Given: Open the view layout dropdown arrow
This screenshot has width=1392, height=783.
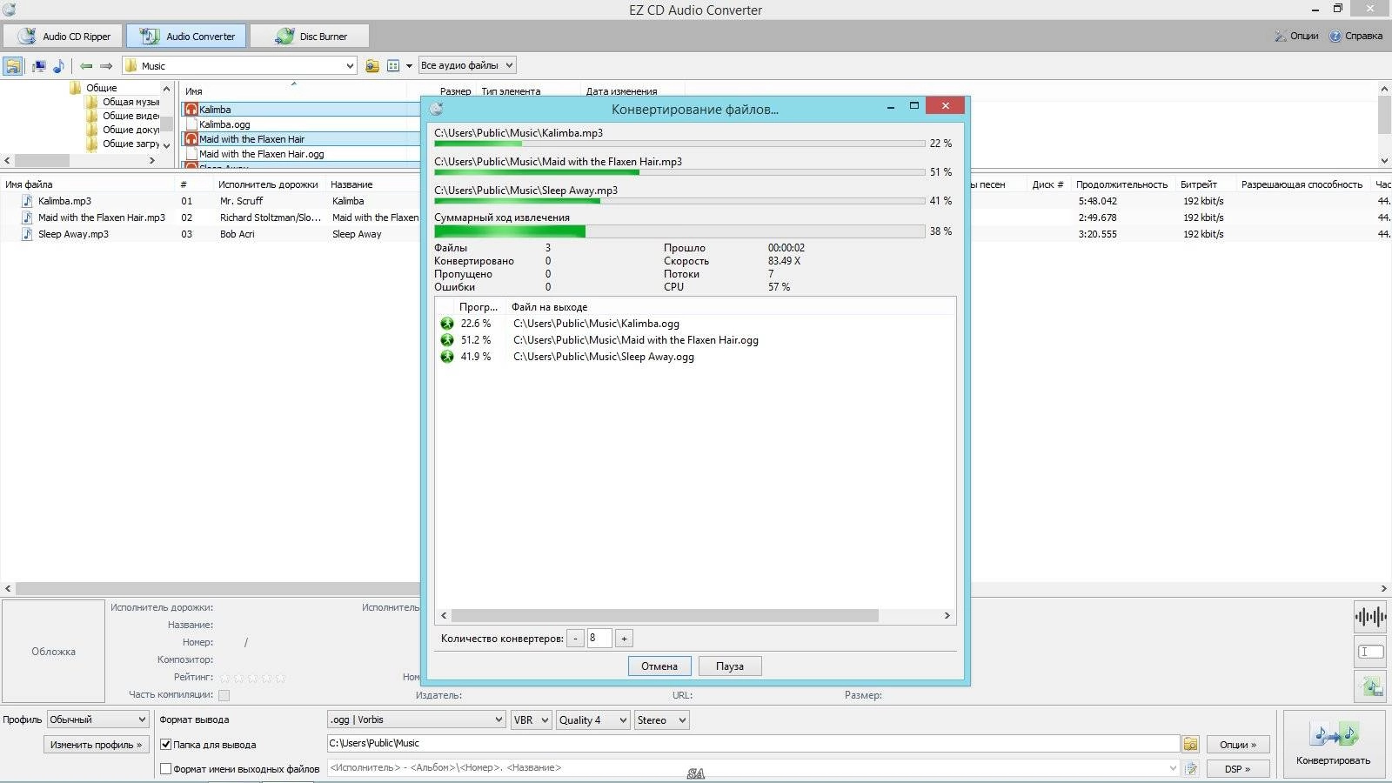Looking at the screenshot, I should pos(409,66).
